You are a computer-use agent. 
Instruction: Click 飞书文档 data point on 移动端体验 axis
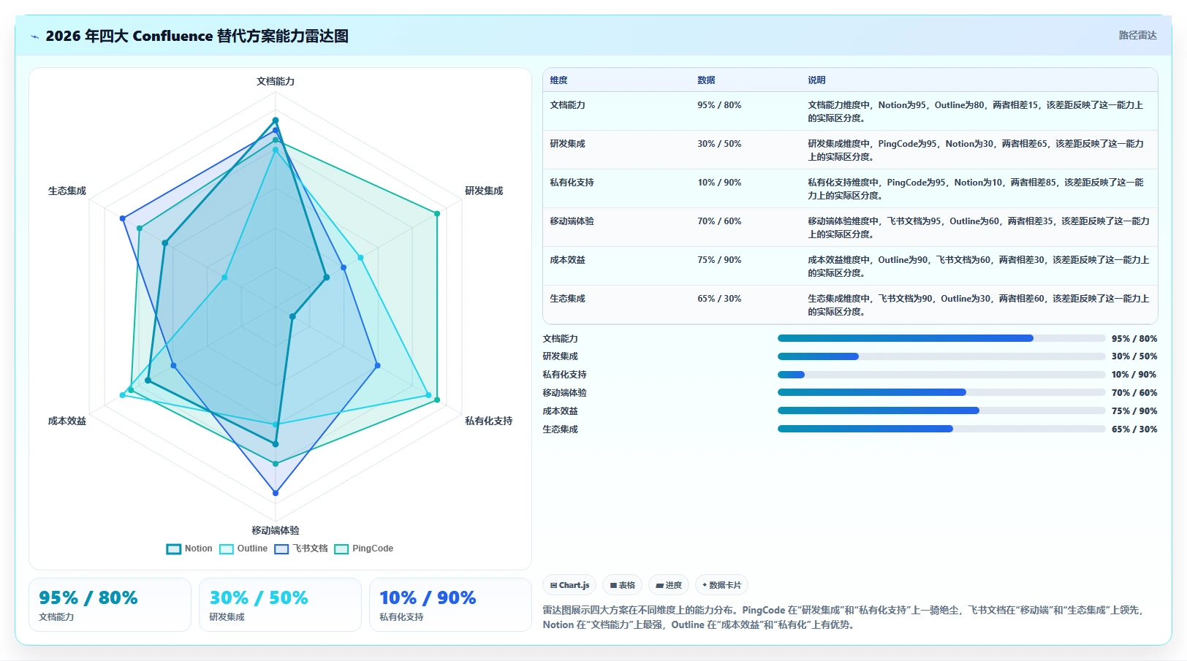click(276, 493)
